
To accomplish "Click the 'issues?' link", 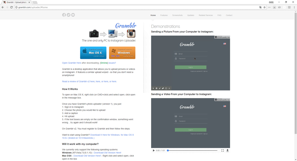I will [112, 63].
